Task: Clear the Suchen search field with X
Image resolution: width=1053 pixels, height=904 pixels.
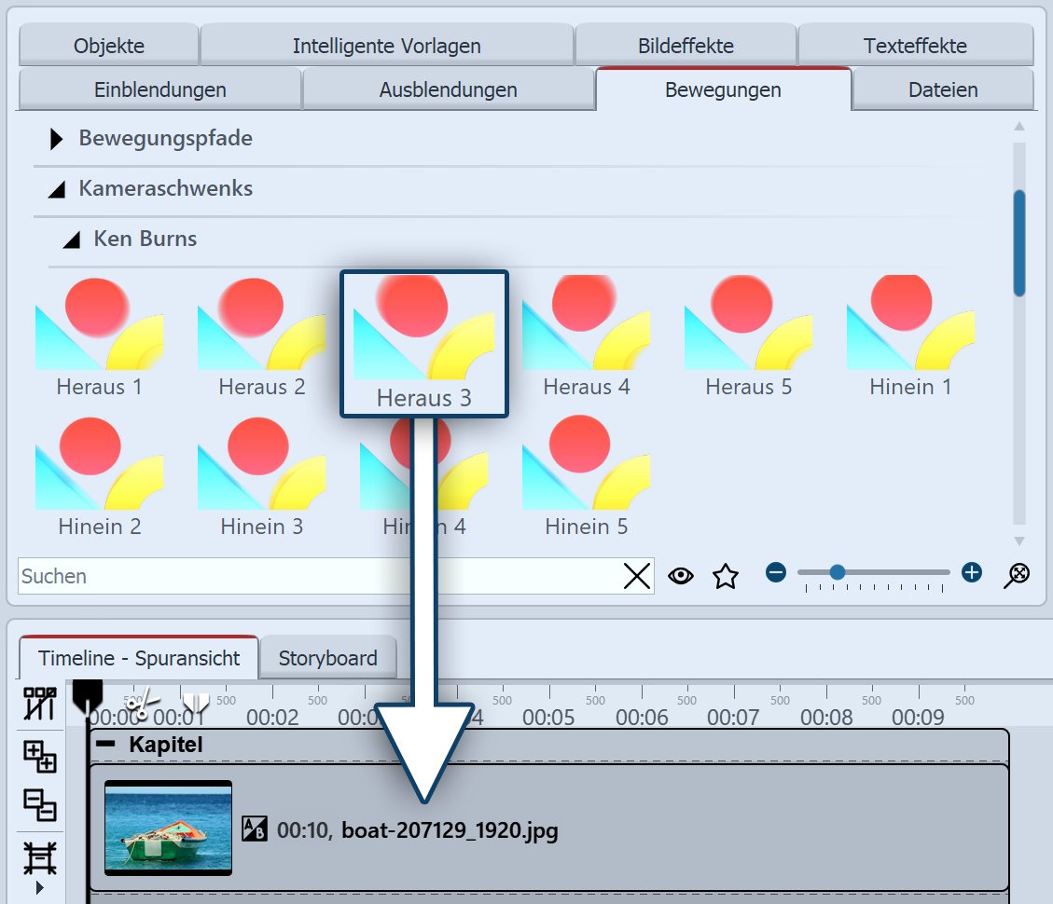Action: 637,576
